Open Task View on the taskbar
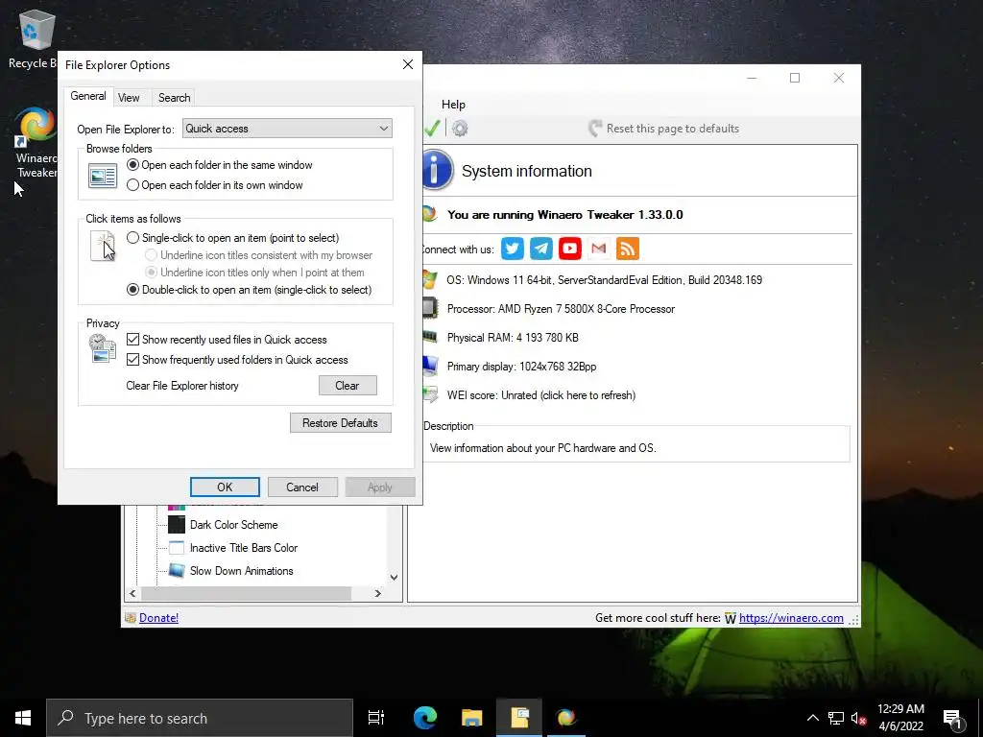Image resolution: width=983 pixels, height=737 pixels. pos(376,718)
